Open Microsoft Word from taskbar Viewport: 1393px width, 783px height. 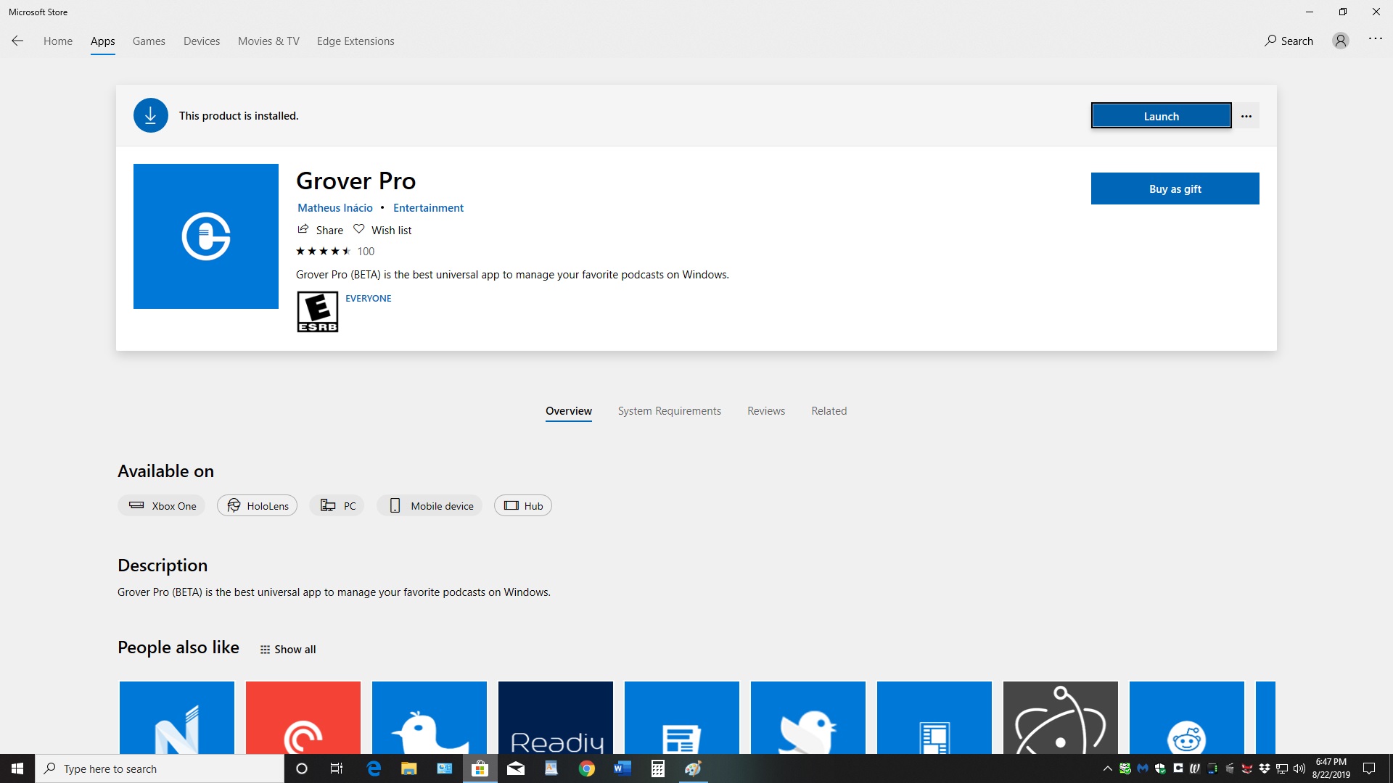[x=622, y=768]
